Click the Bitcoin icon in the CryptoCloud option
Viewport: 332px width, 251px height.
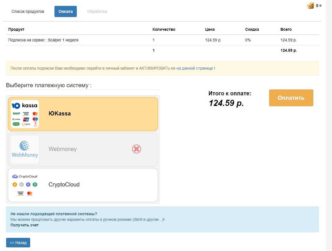point(15,184)
